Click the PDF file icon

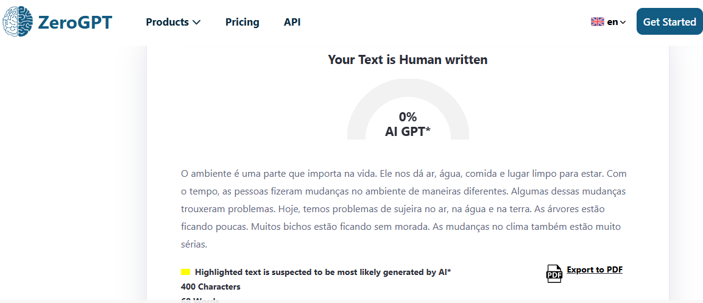click(x=554, y=274)
